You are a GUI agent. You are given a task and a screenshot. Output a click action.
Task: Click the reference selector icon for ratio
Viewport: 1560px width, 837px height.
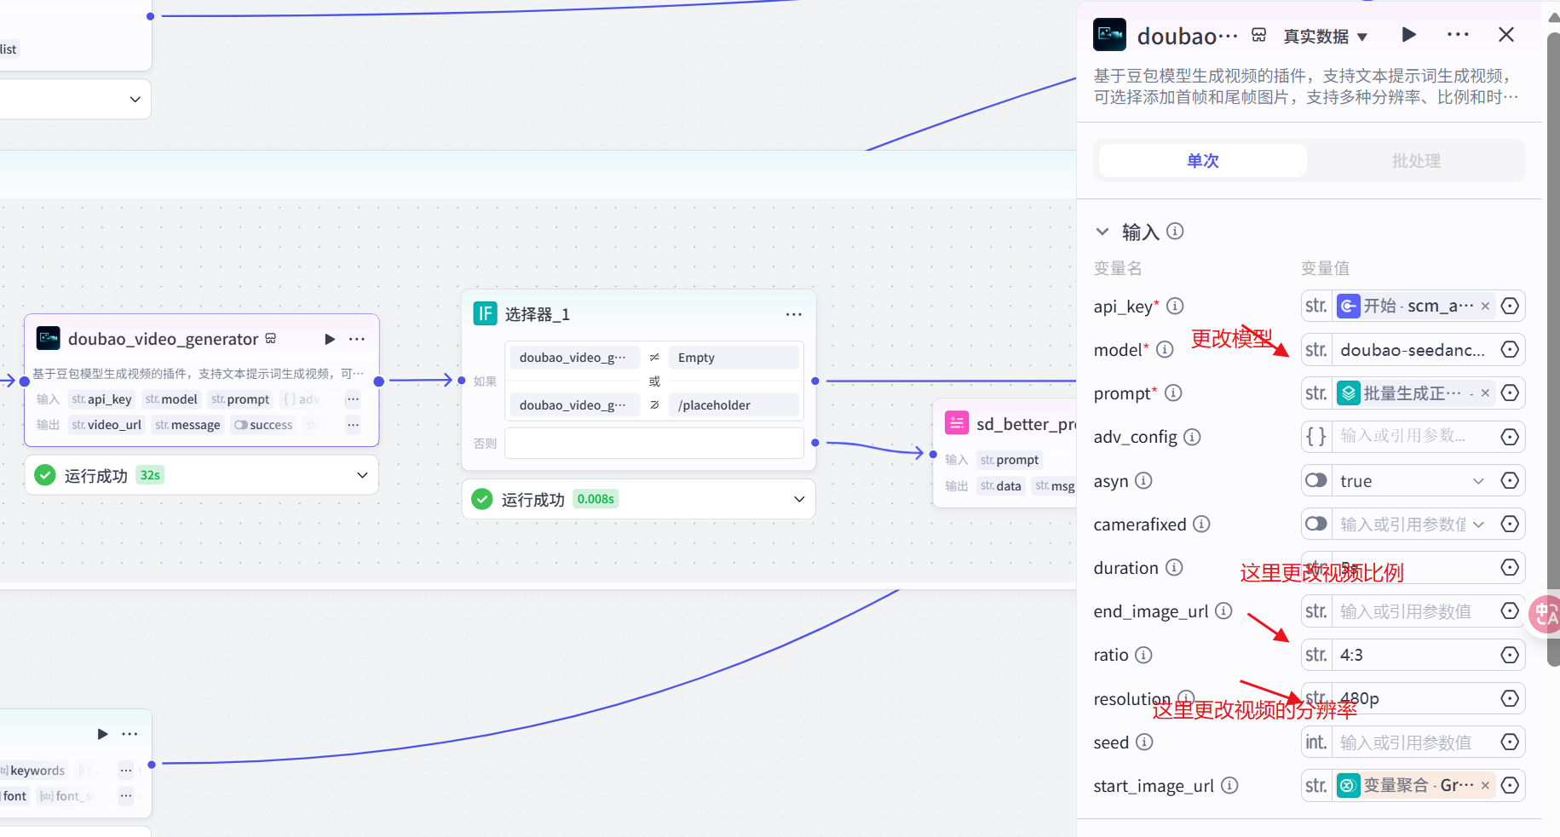[1509, 655]
